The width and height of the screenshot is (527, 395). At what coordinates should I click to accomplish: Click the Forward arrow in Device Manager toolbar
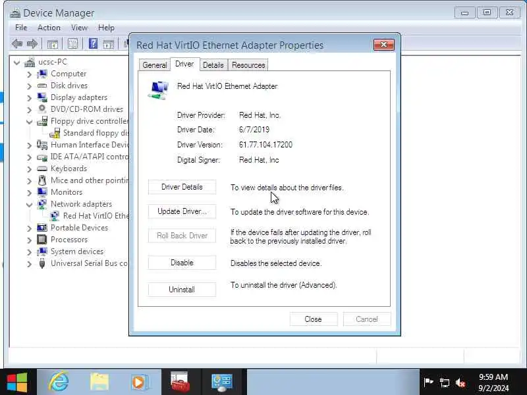[32, 43]
